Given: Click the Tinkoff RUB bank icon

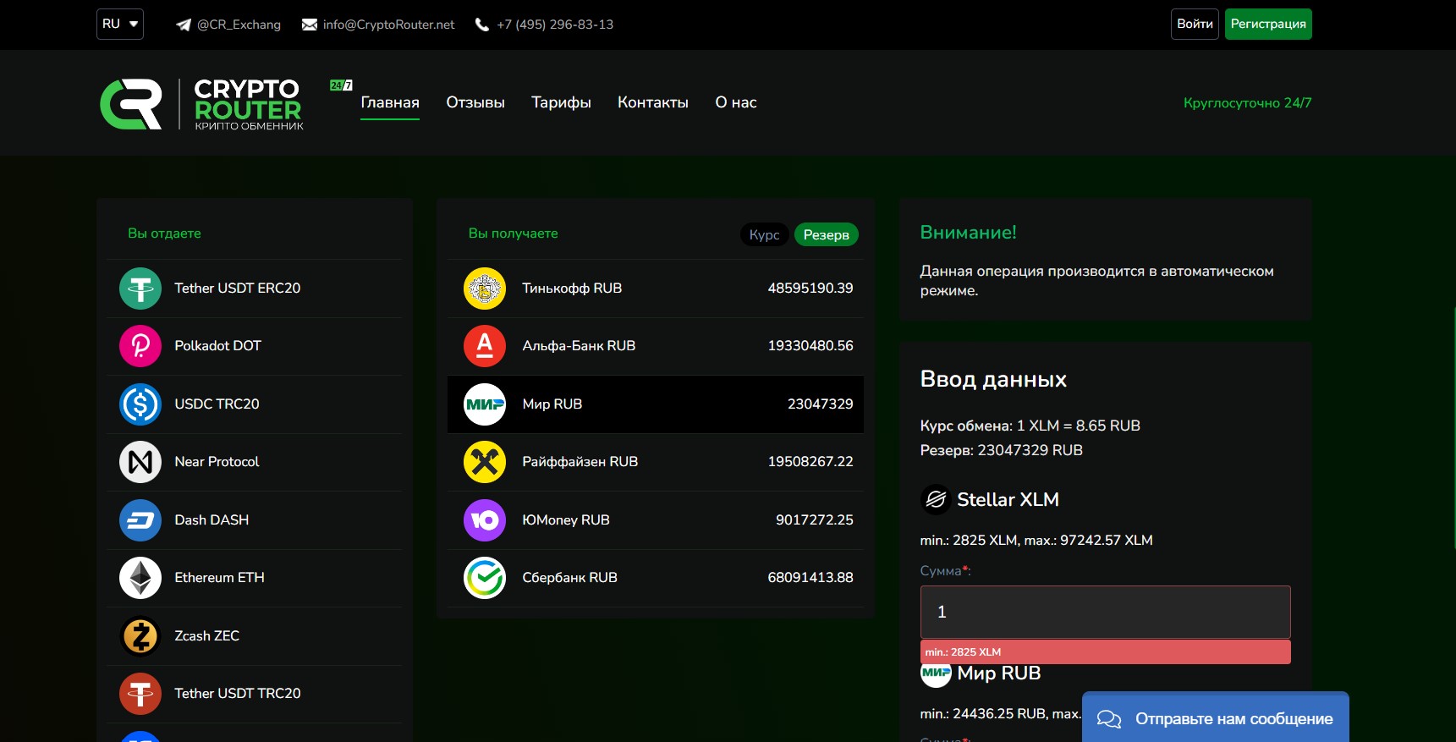Looking at the screenshot, I should (485, 289).
